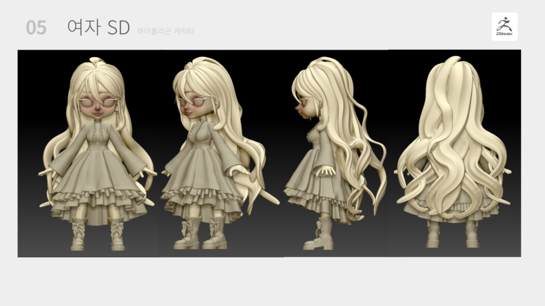The image size is (545, 306).
Task: Click the side profile character's outstretched hand
Action: (326, 171)
